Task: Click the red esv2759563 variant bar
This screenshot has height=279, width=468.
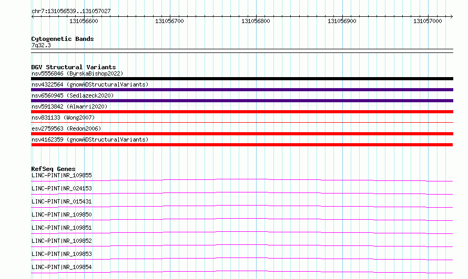Action: pos(242,134)
